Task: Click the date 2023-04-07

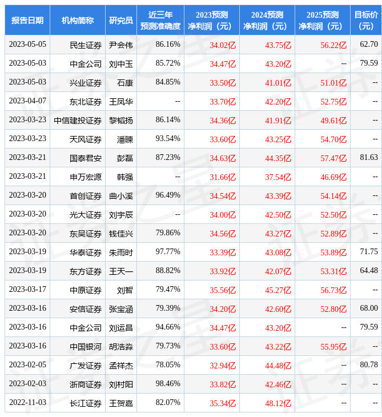Action: tap(27, 101)
